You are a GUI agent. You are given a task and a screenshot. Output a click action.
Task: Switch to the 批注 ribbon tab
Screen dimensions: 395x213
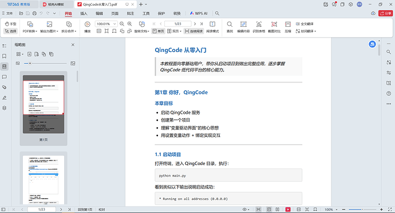[131, 14]
